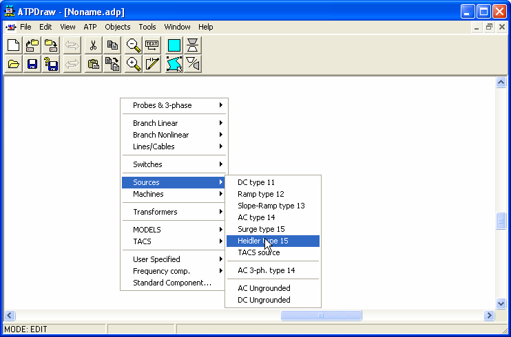
Task: Create a new blank circuit file
Action: tap(14, 45)
